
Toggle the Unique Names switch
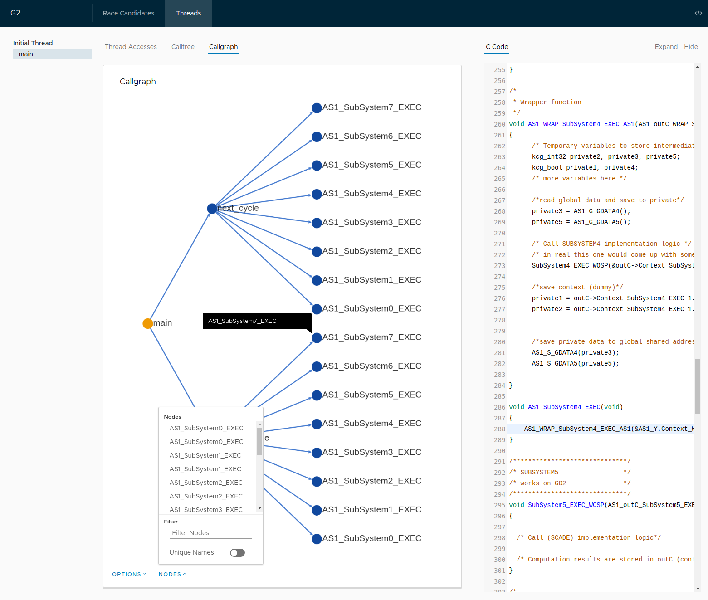pyautogui.click(x=237, y=553)
